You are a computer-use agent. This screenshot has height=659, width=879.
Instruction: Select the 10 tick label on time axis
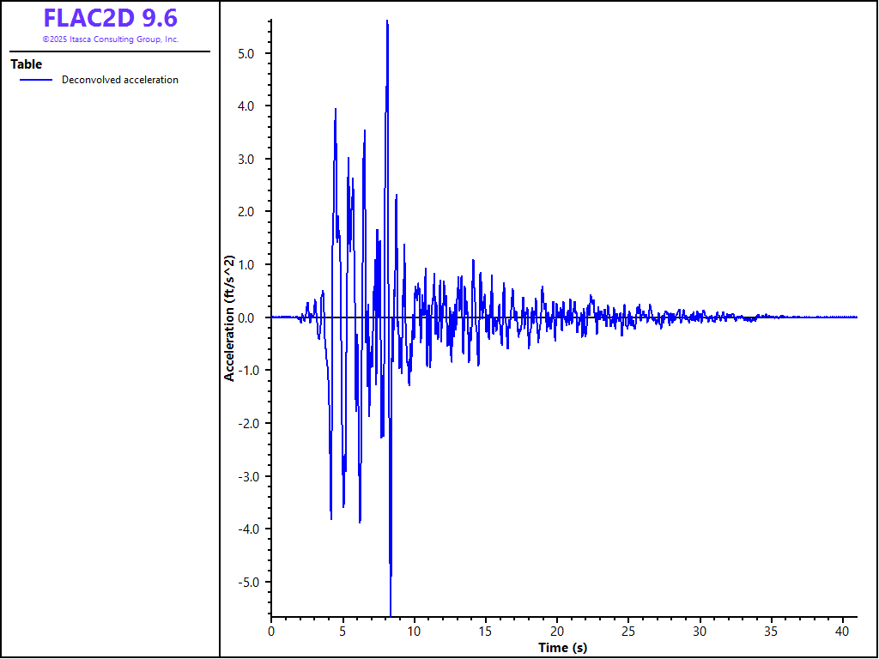coord(414,631)
